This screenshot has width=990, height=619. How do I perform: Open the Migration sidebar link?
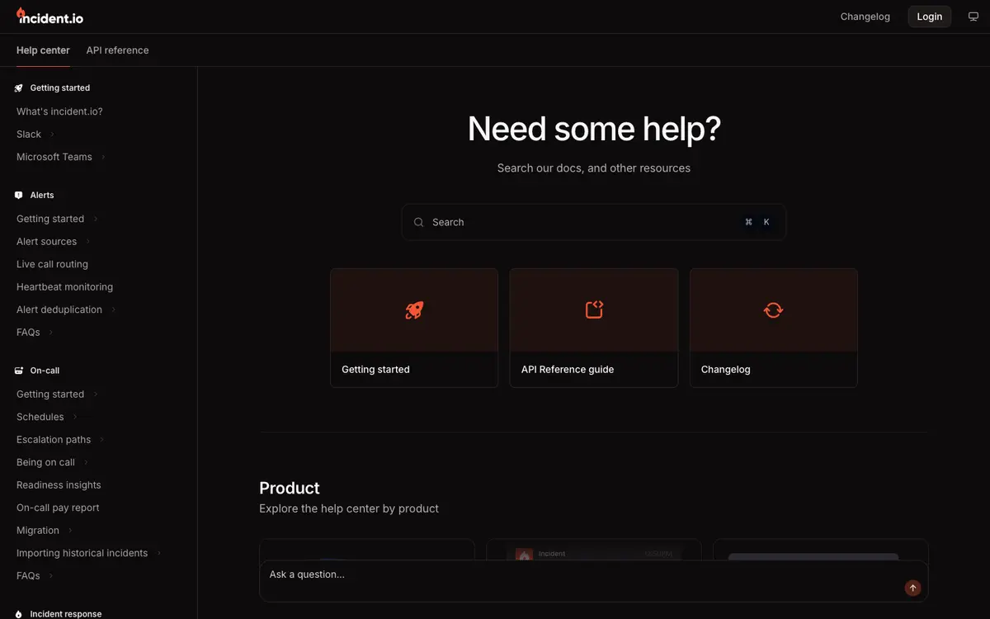click(x=38, y=531)
